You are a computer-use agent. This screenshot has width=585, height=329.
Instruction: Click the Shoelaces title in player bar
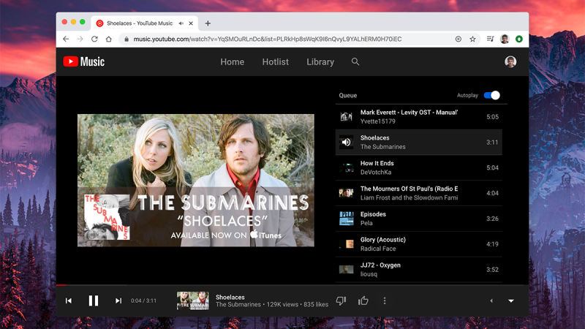point(230,298)
